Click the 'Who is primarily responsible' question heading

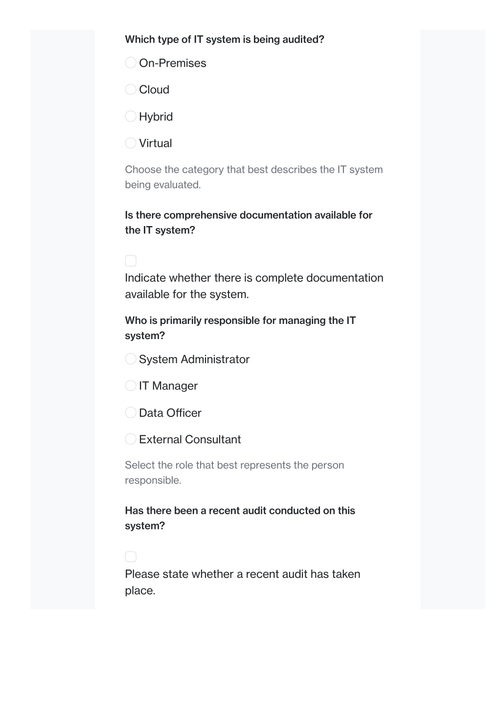(x=240, y=328)
